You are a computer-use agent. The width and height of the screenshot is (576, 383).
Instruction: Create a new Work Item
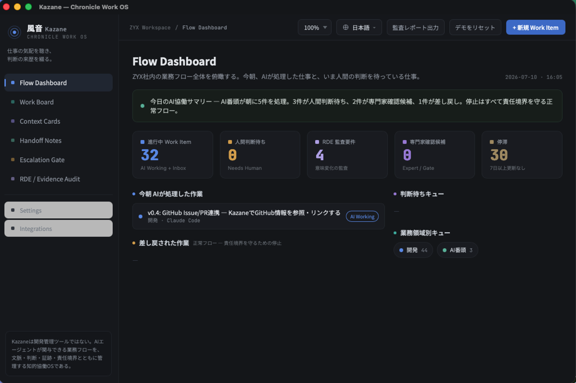pos(536,28)
